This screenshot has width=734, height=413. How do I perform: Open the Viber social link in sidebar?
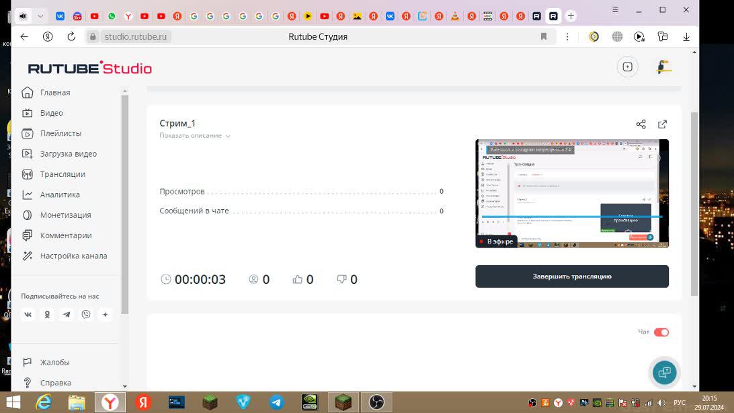85,314
